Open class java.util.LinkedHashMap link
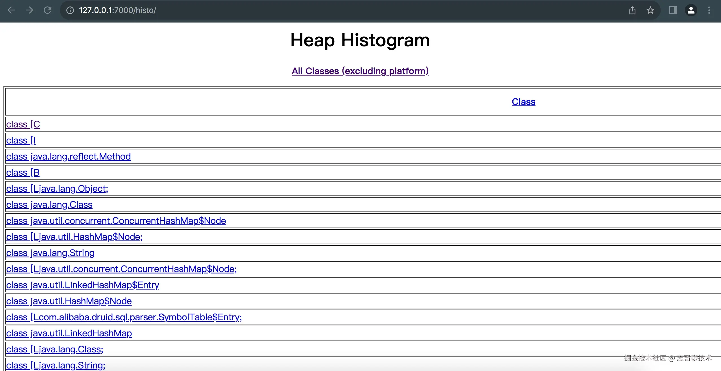Viewport: 721px width, 371px height. (69, 333)
